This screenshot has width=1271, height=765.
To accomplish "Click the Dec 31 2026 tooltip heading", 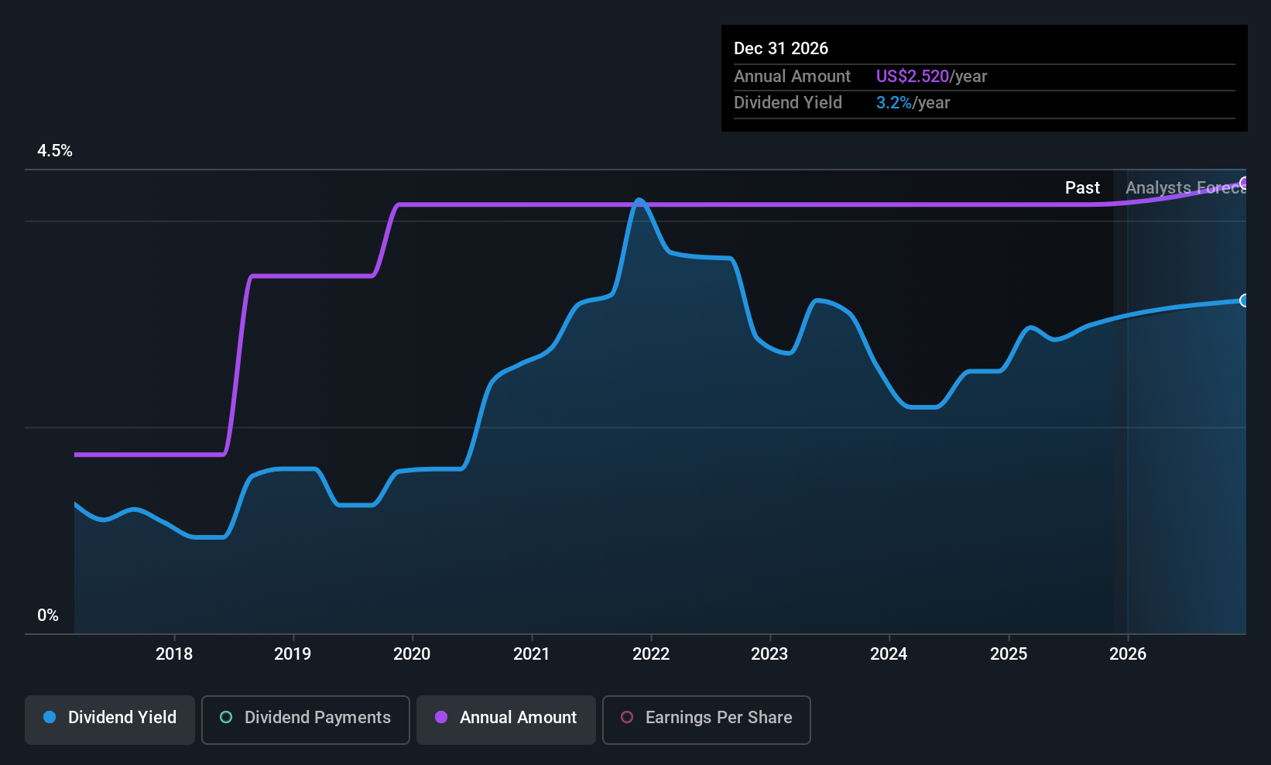I will [781, 48].
